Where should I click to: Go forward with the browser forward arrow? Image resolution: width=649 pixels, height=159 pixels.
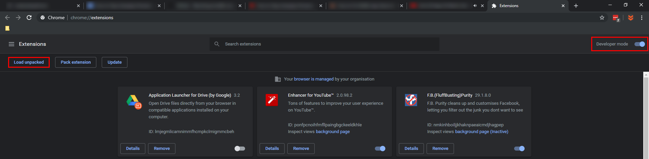(18, 18)
